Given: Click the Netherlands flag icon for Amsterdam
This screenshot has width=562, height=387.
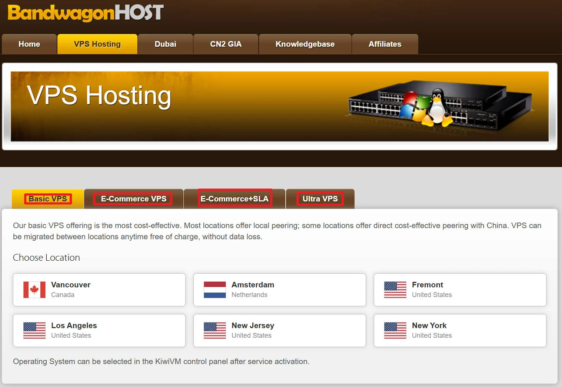Looking at the screenshot, I should tap(215, 290).
